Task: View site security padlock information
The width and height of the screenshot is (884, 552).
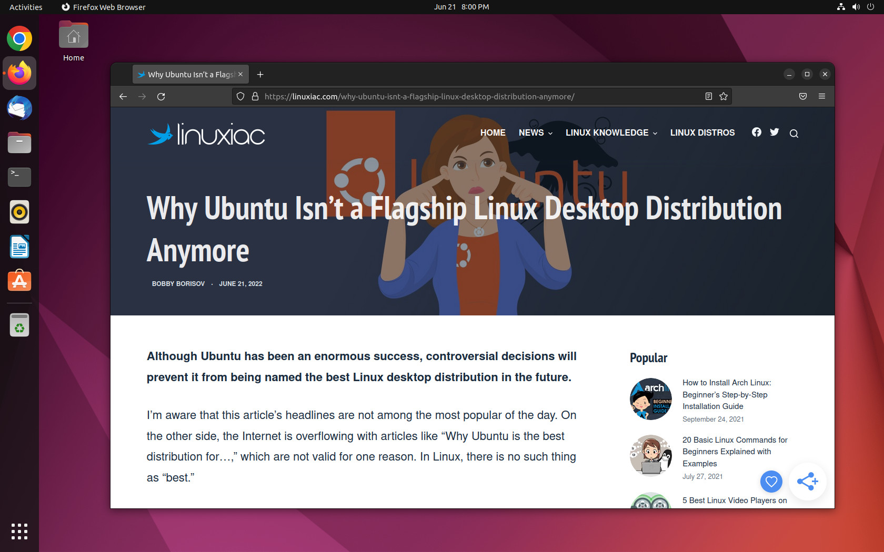Action: point(255,97)
